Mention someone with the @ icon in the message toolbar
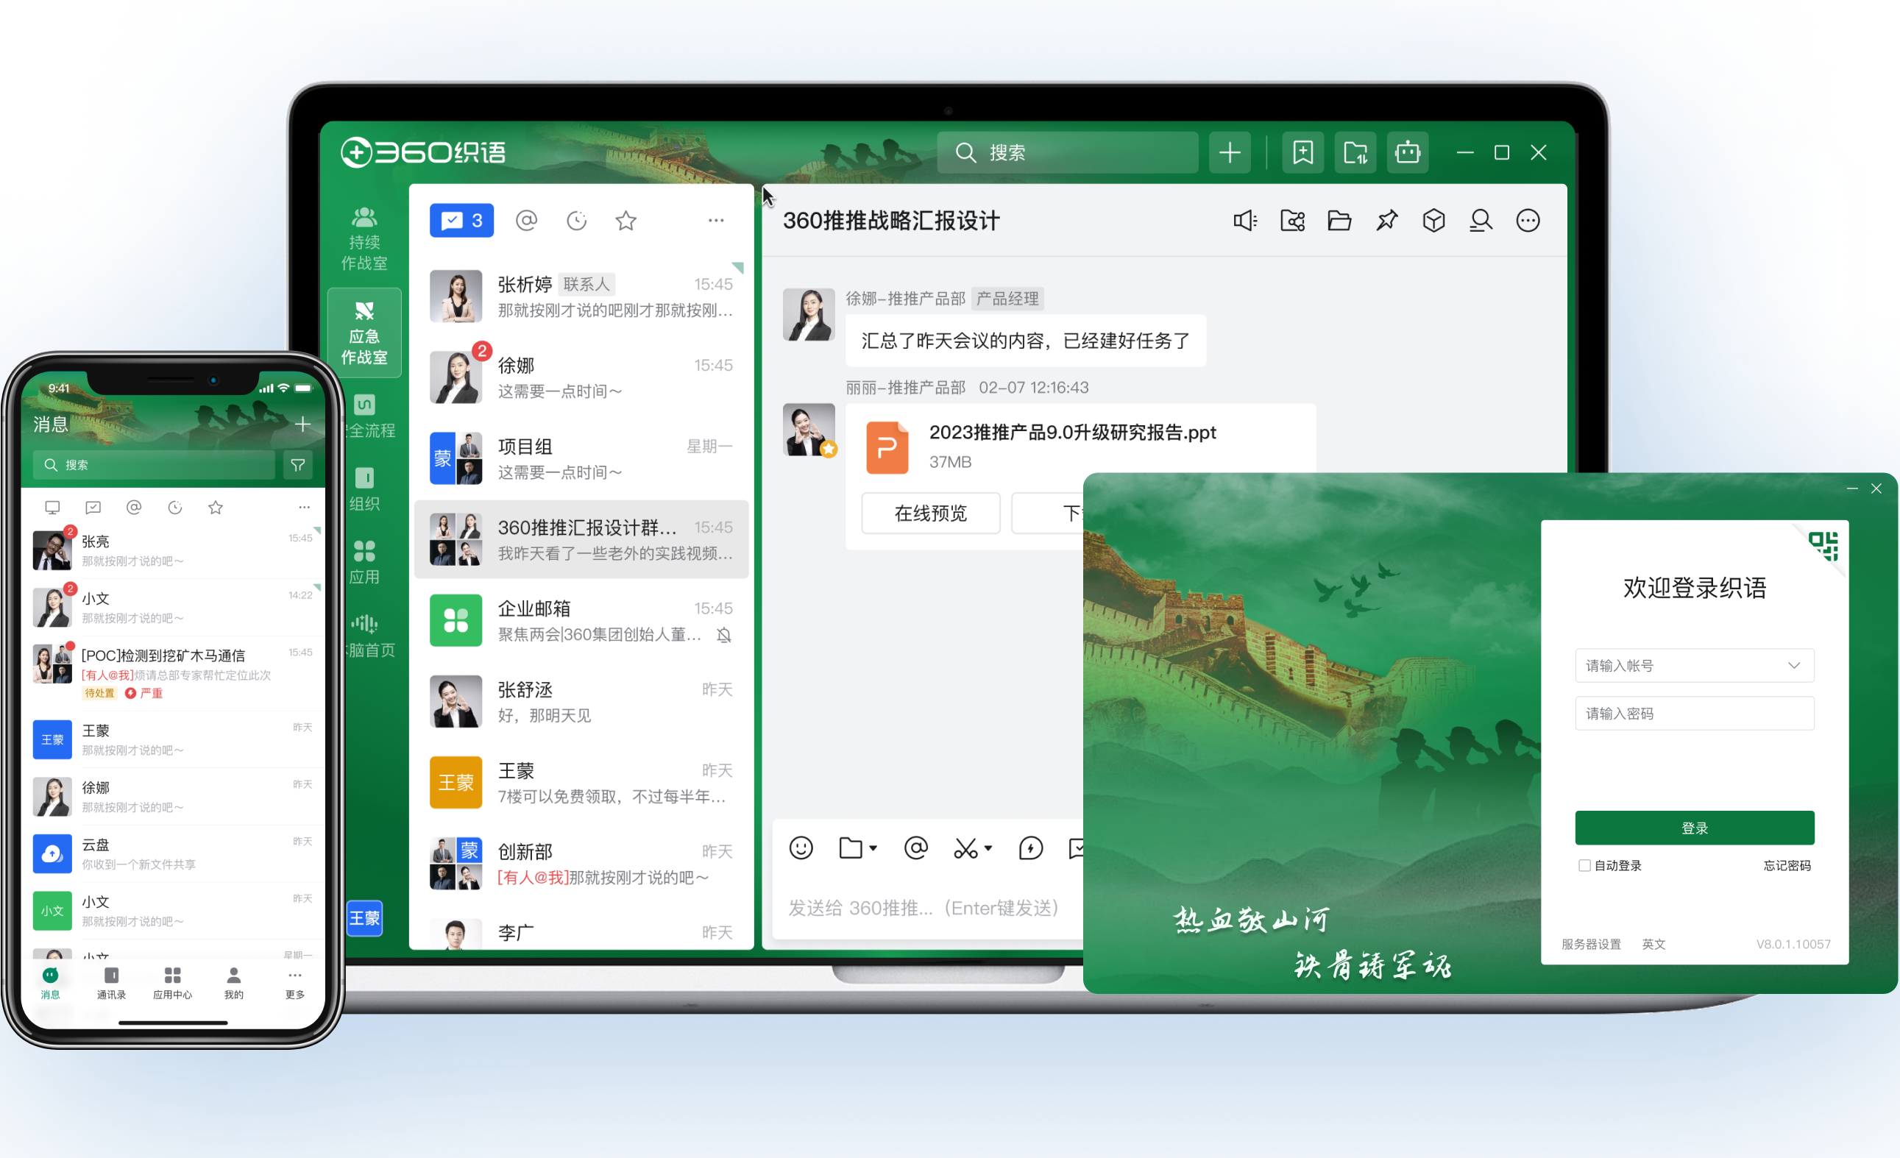Image resolution: width=1900 pixels, height=1158 pixels. (x=915, y=848)
